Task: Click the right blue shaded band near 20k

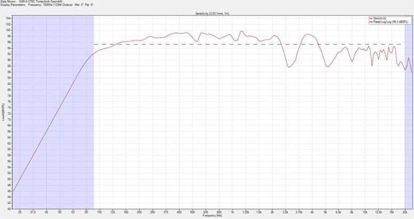Action: point(408,133)
